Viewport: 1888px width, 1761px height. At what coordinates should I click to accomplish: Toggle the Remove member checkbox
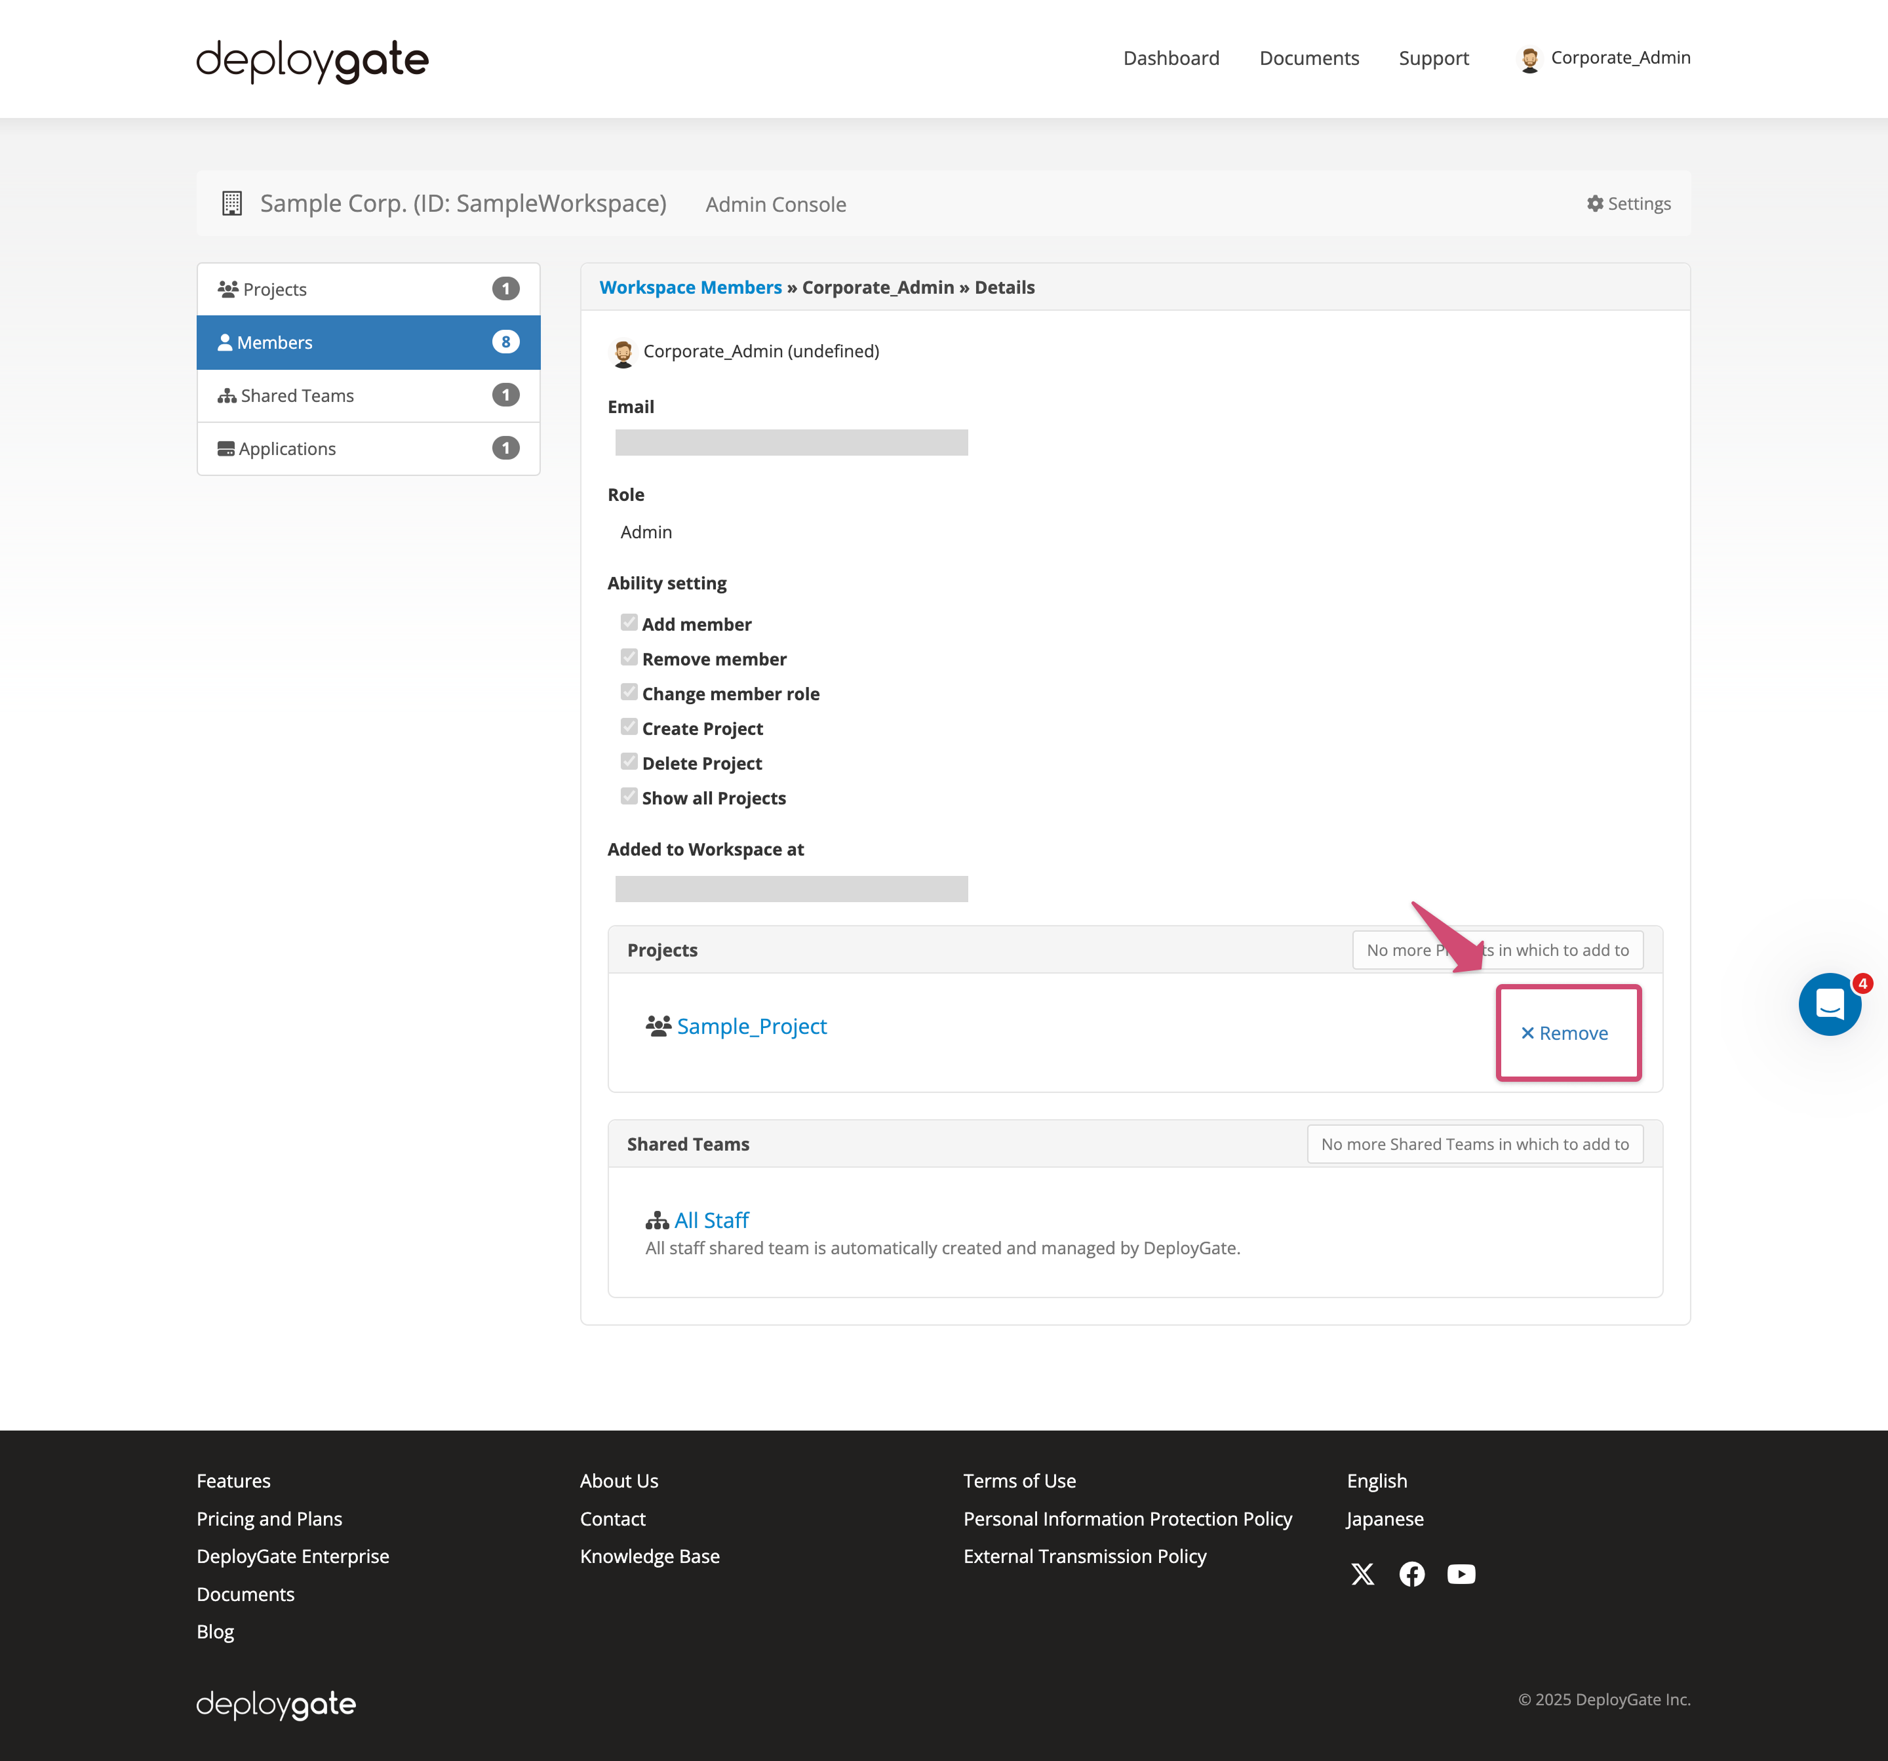(x=629, y=656)
